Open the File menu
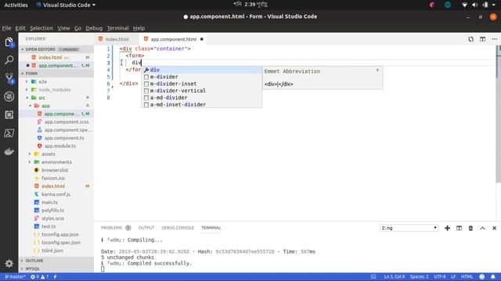The height and width of the screenshot is (281, 501). pos(6,28)
